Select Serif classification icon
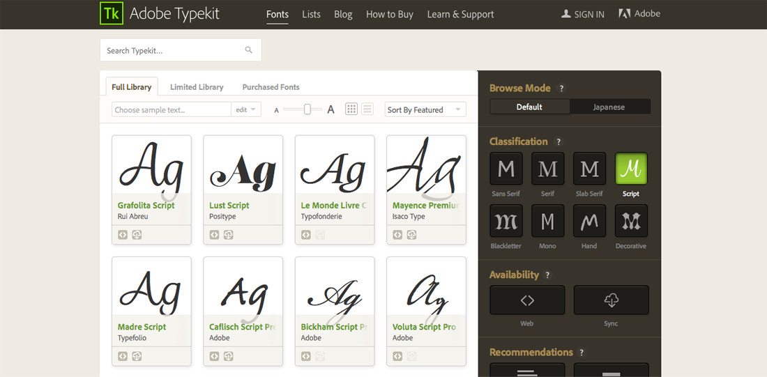Image resolution: width=767 pixels, height=377 pixels. coord(547,169)
